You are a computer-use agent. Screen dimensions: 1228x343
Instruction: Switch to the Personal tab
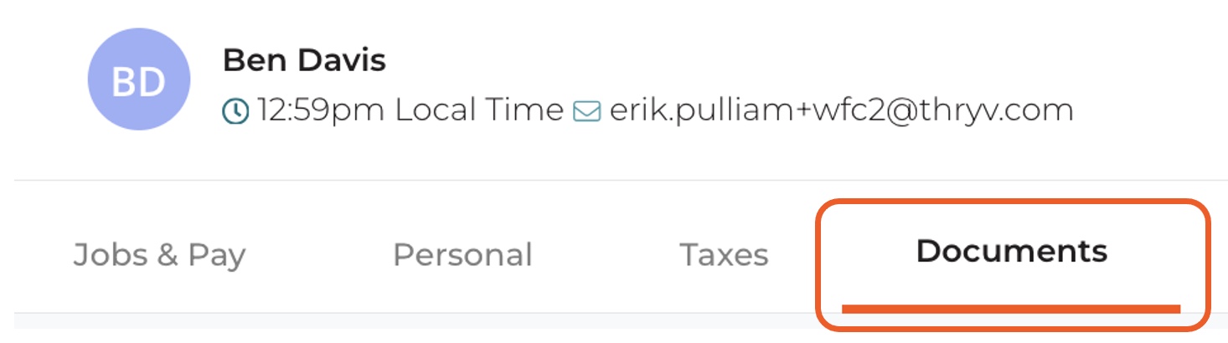pyautogui.click(x=462, y=254)
